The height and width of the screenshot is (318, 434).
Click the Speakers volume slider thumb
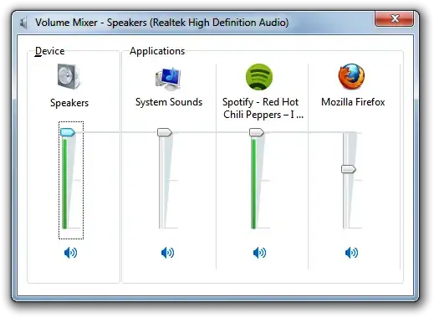(x=68, y=132)
